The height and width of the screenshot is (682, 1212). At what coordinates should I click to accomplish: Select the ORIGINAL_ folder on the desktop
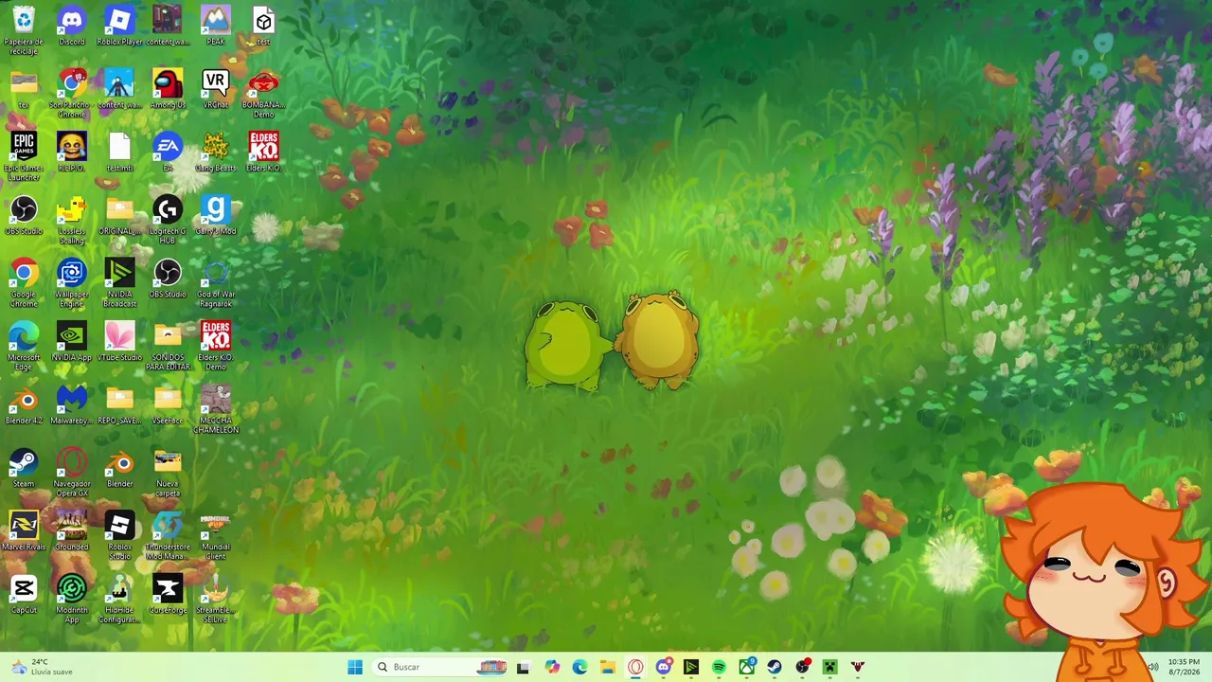click(x=119, y=217)
